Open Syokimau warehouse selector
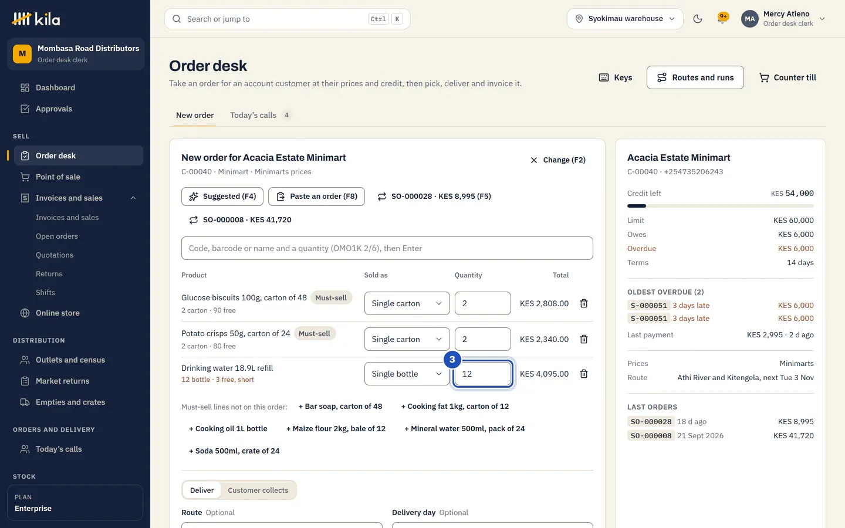Viewport: 845px width, 528px height. click(625, 19)
